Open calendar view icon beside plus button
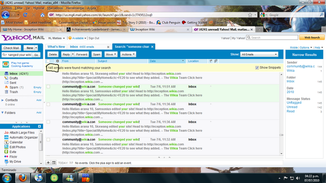The height and width of the screenshot is (183, 326). tap(53, 163)
